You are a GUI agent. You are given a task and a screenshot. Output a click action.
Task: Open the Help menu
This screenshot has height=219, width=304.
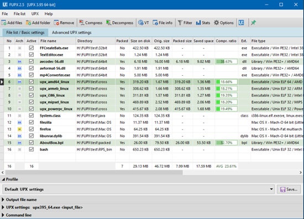point(49,14)
